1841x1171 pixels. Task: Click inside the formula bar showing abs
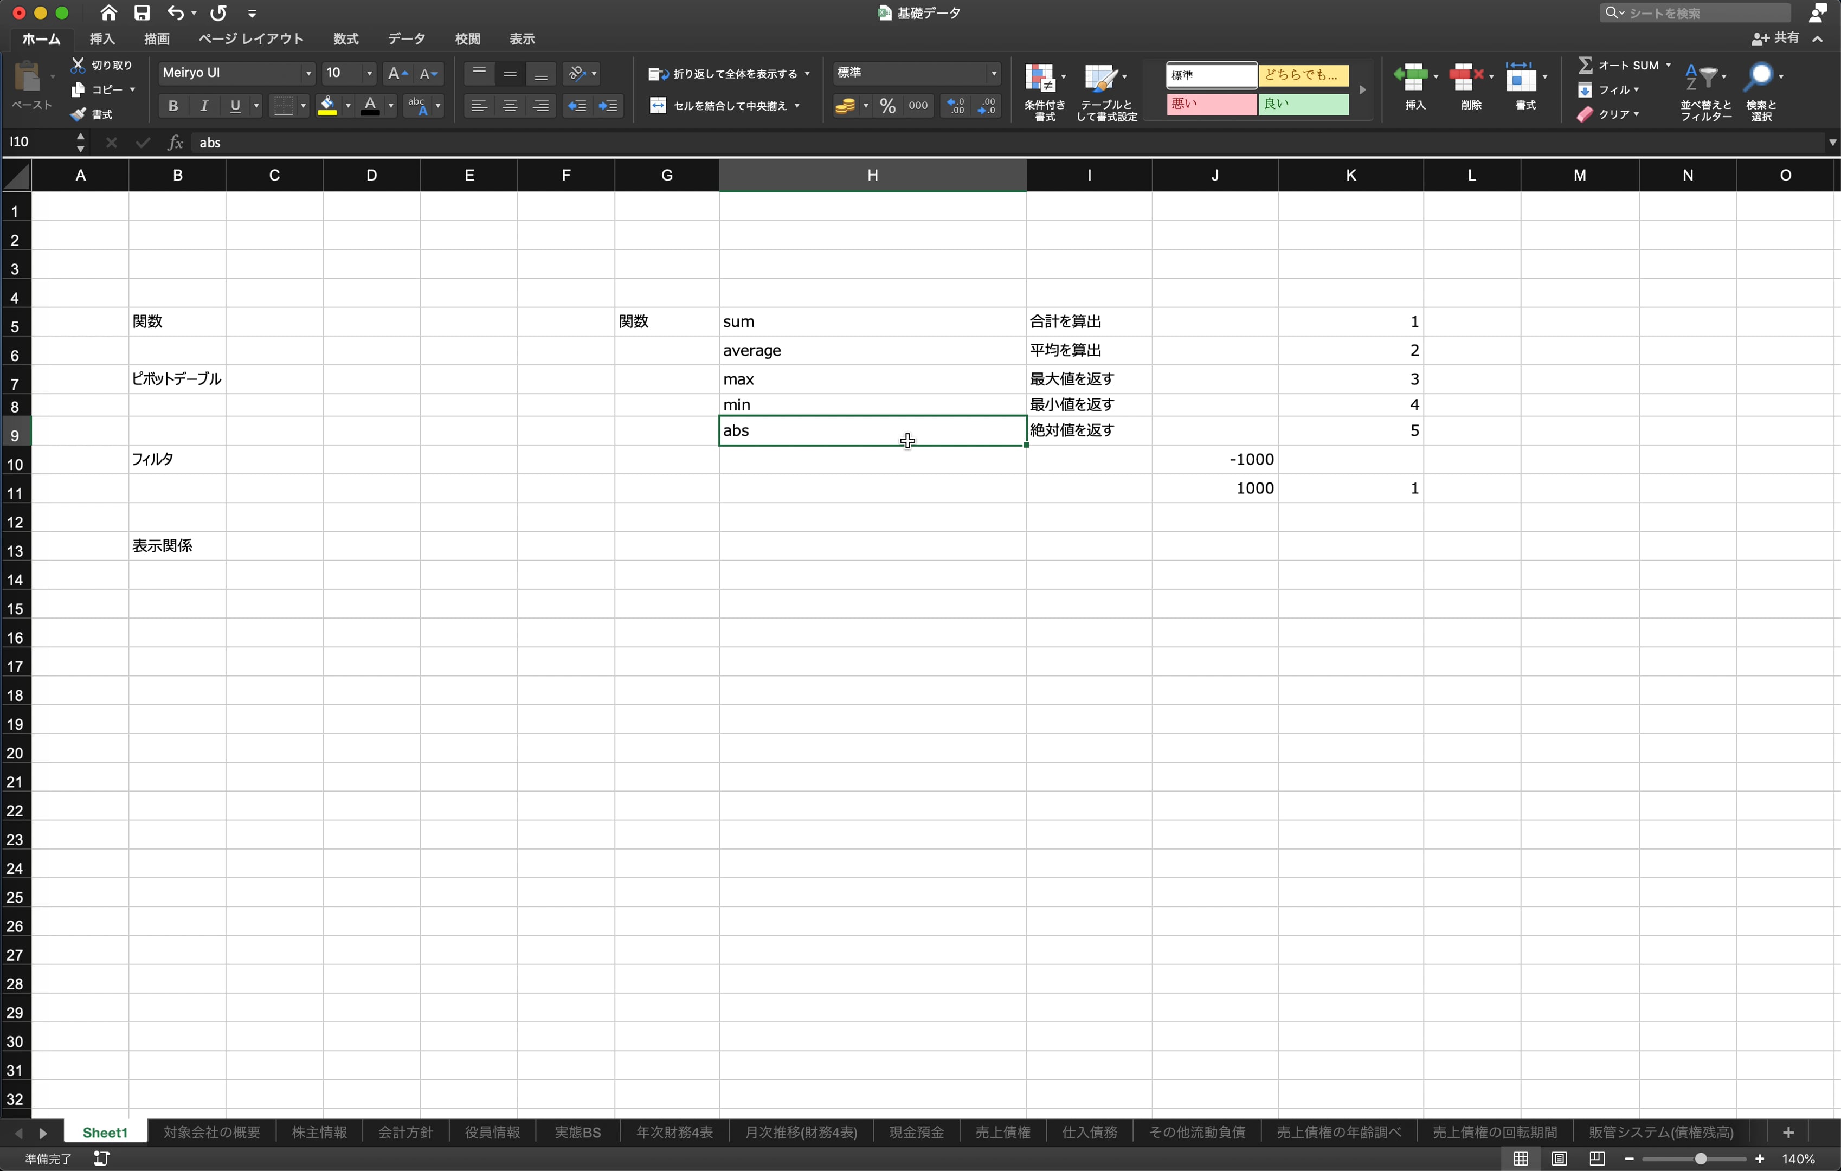(306, 142)
